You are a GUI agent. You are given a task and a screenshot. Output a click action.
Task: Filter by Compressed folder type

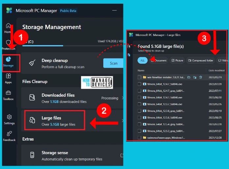click(x=200, y=60)
